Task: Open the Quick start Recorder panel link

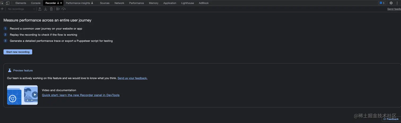Action: [81, 95]
